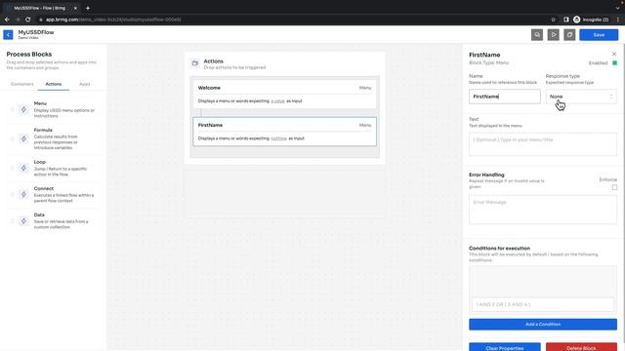Screen dimensions: 625x351
Task: Switch to the Containers tab
Action: [x=21, y=84]
